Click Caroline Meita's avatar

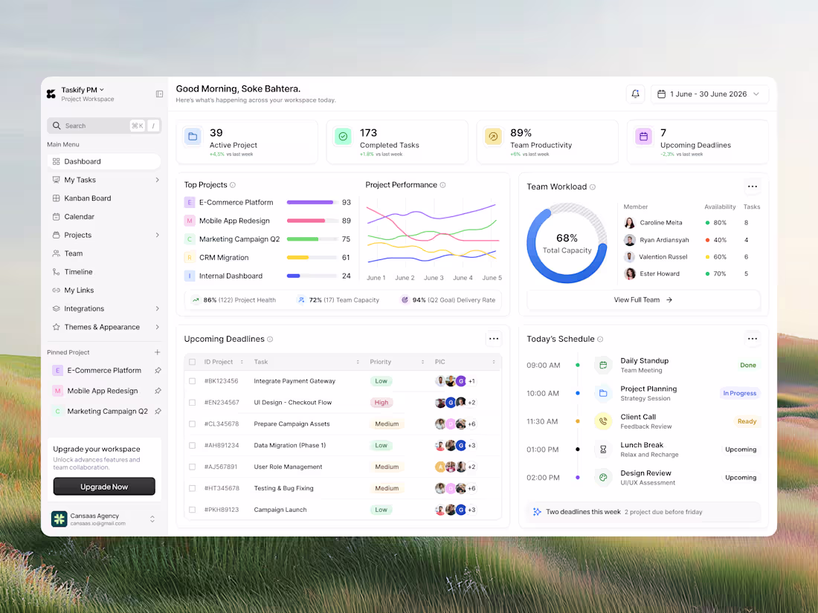pyautogui.click(x=630, y=223)
